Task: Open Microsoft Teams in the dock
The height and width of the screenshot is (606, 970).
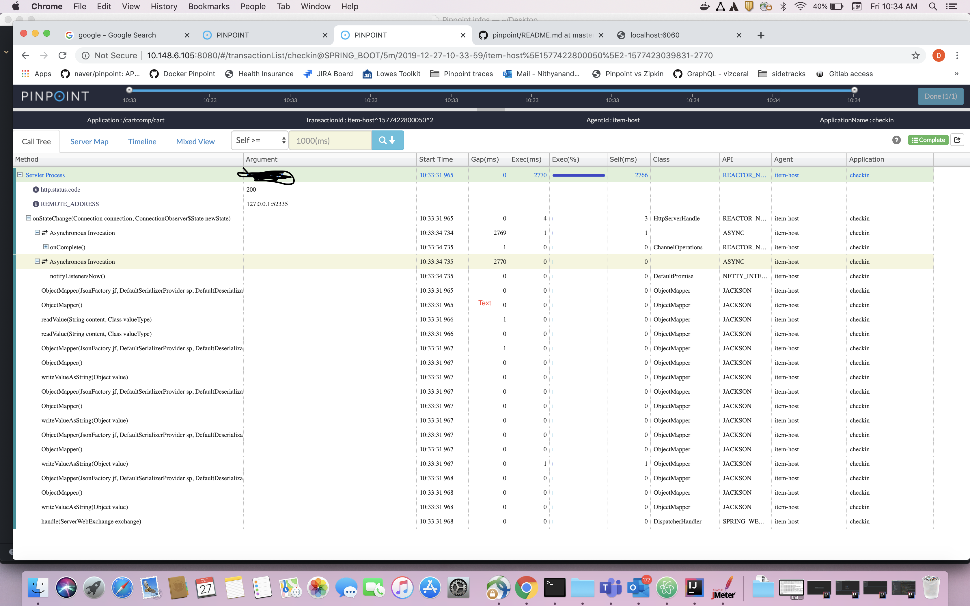Action: (x=611, y=588)
